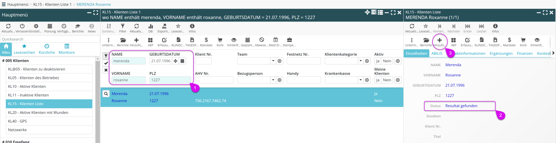Open the DB chart icon
This screenshot has height=143, width=556.
(151, 27)
